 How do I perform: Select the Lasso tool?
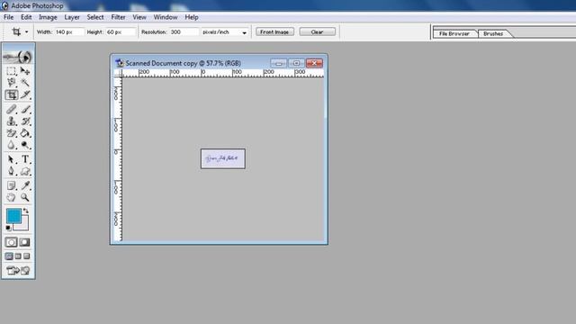click(11, 83)
